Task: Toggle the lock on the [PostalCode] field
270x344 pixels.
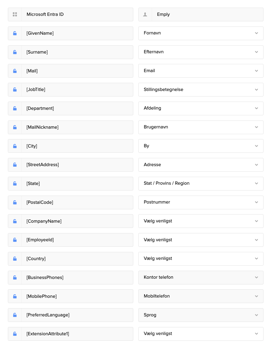Action: click(15, 202)
